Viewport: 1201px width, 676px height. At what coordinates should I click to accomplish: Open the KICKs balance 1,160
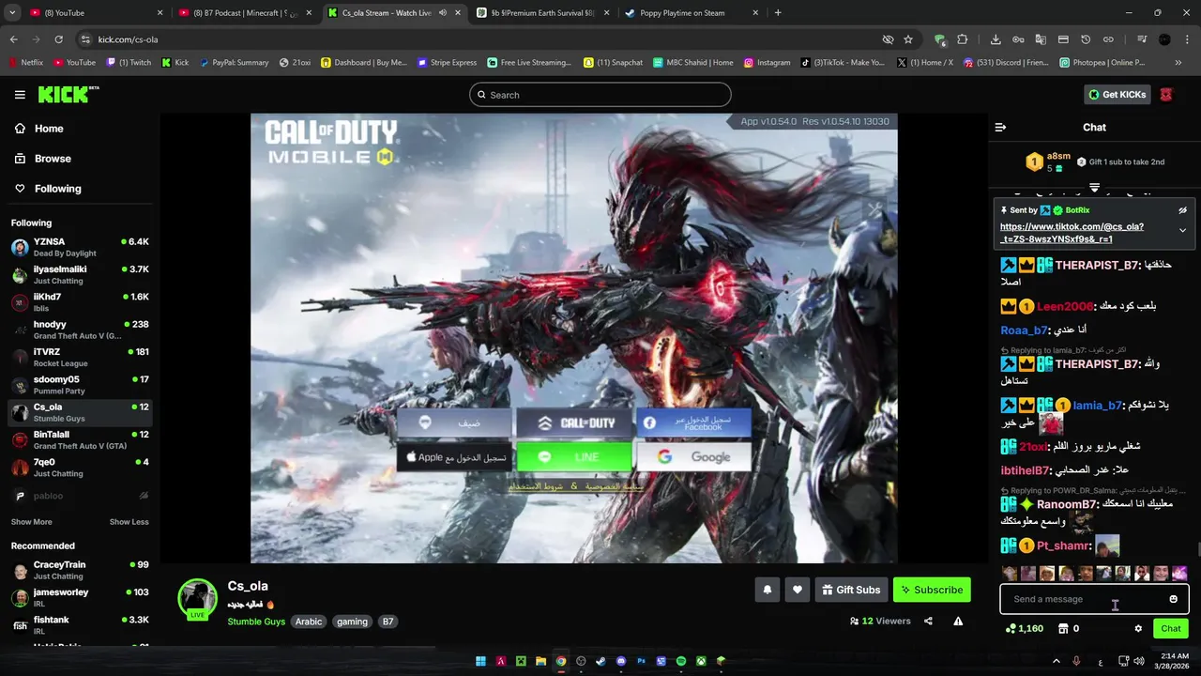[1024, 629]
